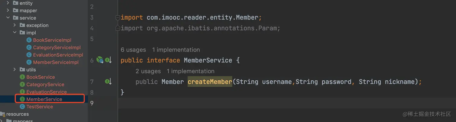Expand the mapper folder chevron

8,10
